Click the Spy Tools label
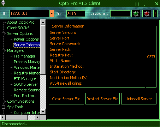The image size is (160, 127). (15, 107)
